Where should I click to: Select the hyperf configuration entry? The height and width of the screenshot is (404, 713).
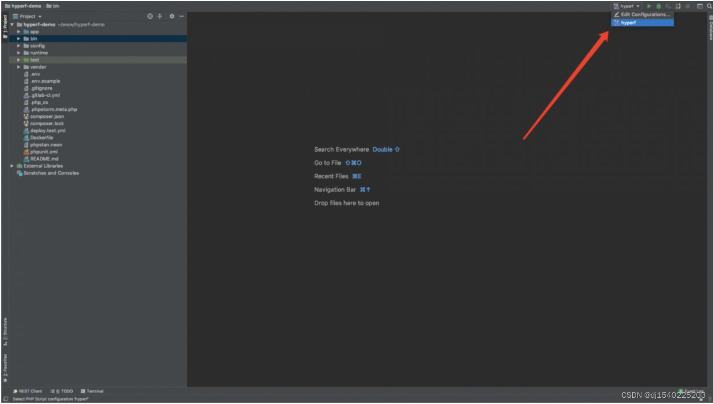click(642, 22)
